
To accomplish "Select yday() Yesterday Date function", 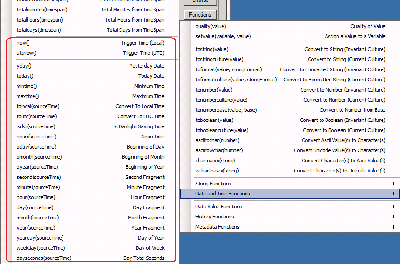I will (90, 66).
